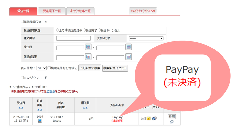This screenshot has height=137, width=244.
Task: Open calendar for 受注日 end date
Action: coord(129,47)
